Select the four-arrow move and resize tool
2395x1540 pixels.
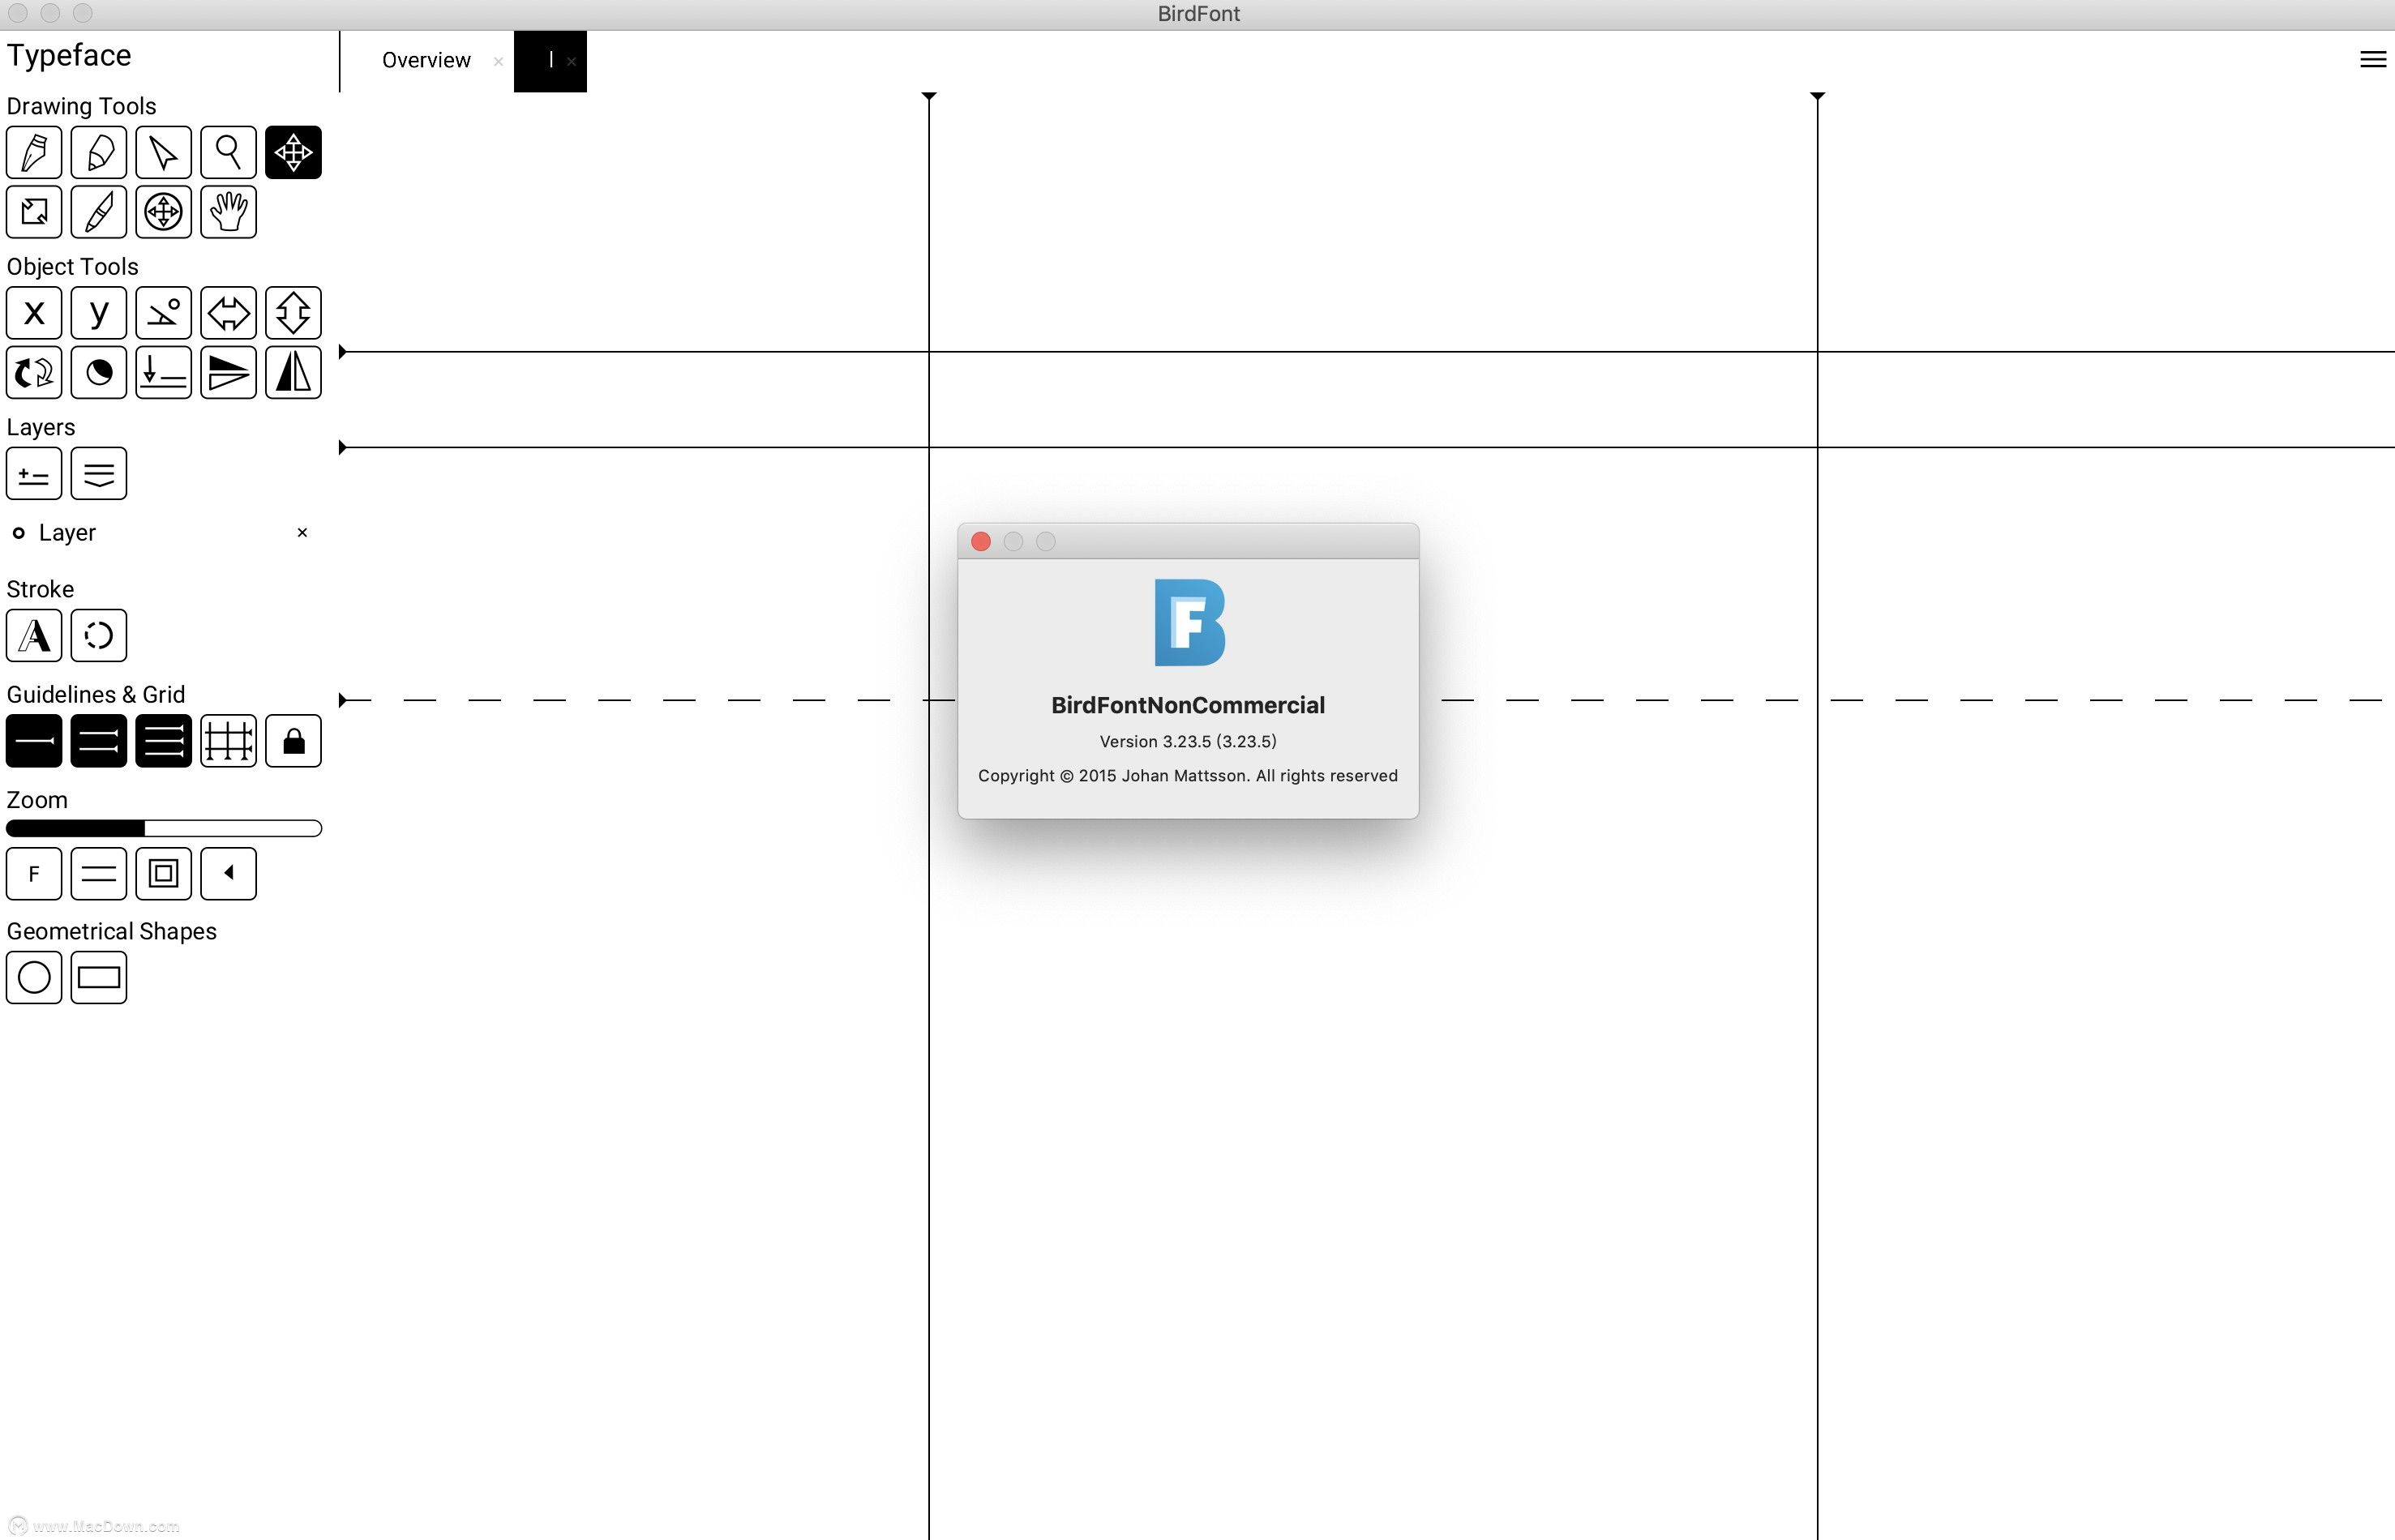click(293, 152)
